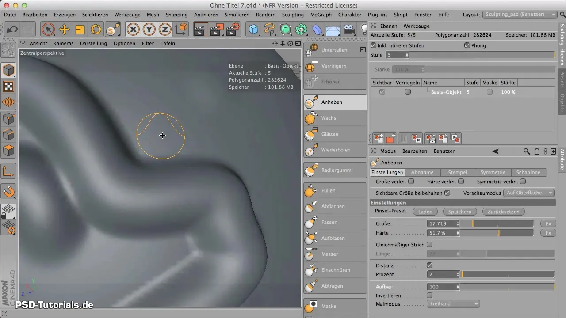This screenshot has width=566, height=318.
Task: Select the Move tool in toolbar
Action: [x=64, y=30]
